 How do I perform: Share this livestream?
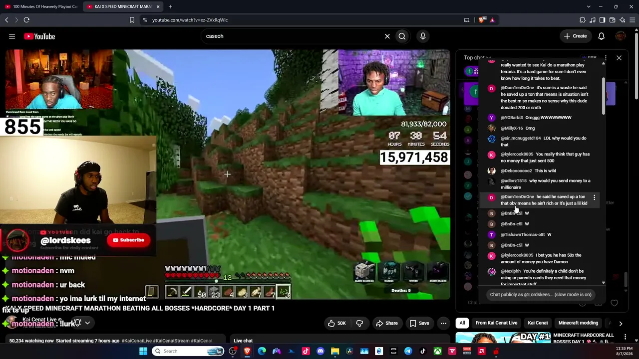point(386,323)
